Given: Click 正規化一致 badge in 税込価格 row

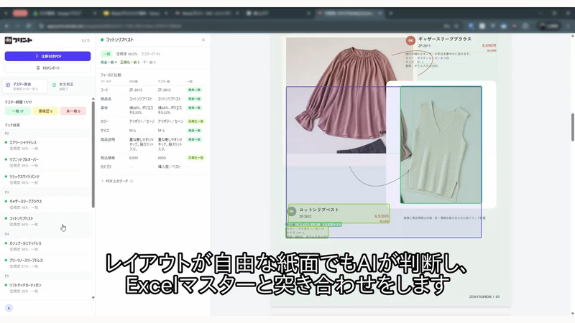Looking at the screenshot, I should pos(195,158).
